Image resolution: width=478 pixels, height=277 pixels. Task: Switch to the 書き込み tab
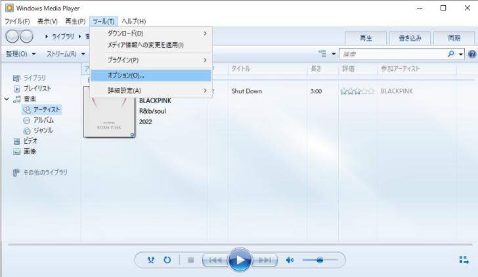(410, 38)
